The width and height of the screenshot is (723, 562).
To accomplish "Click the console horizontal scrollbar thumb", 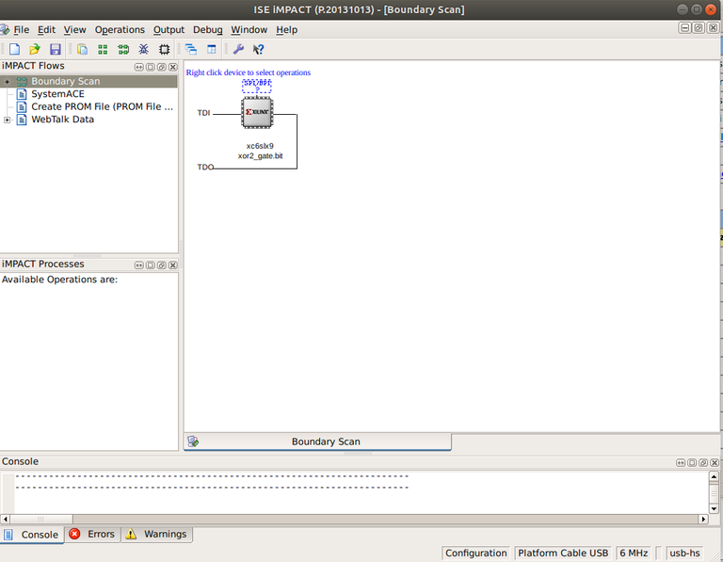I will point(41,519).
